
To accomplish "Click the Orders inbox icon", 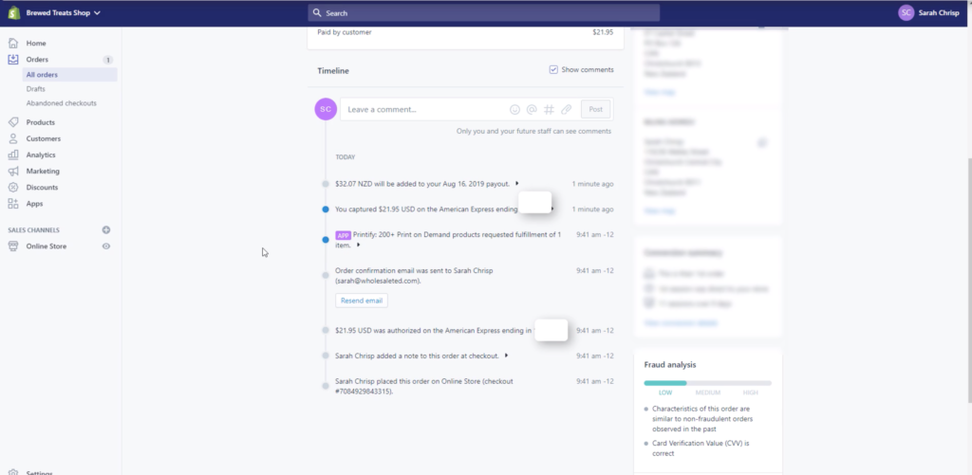I will 13,60.
